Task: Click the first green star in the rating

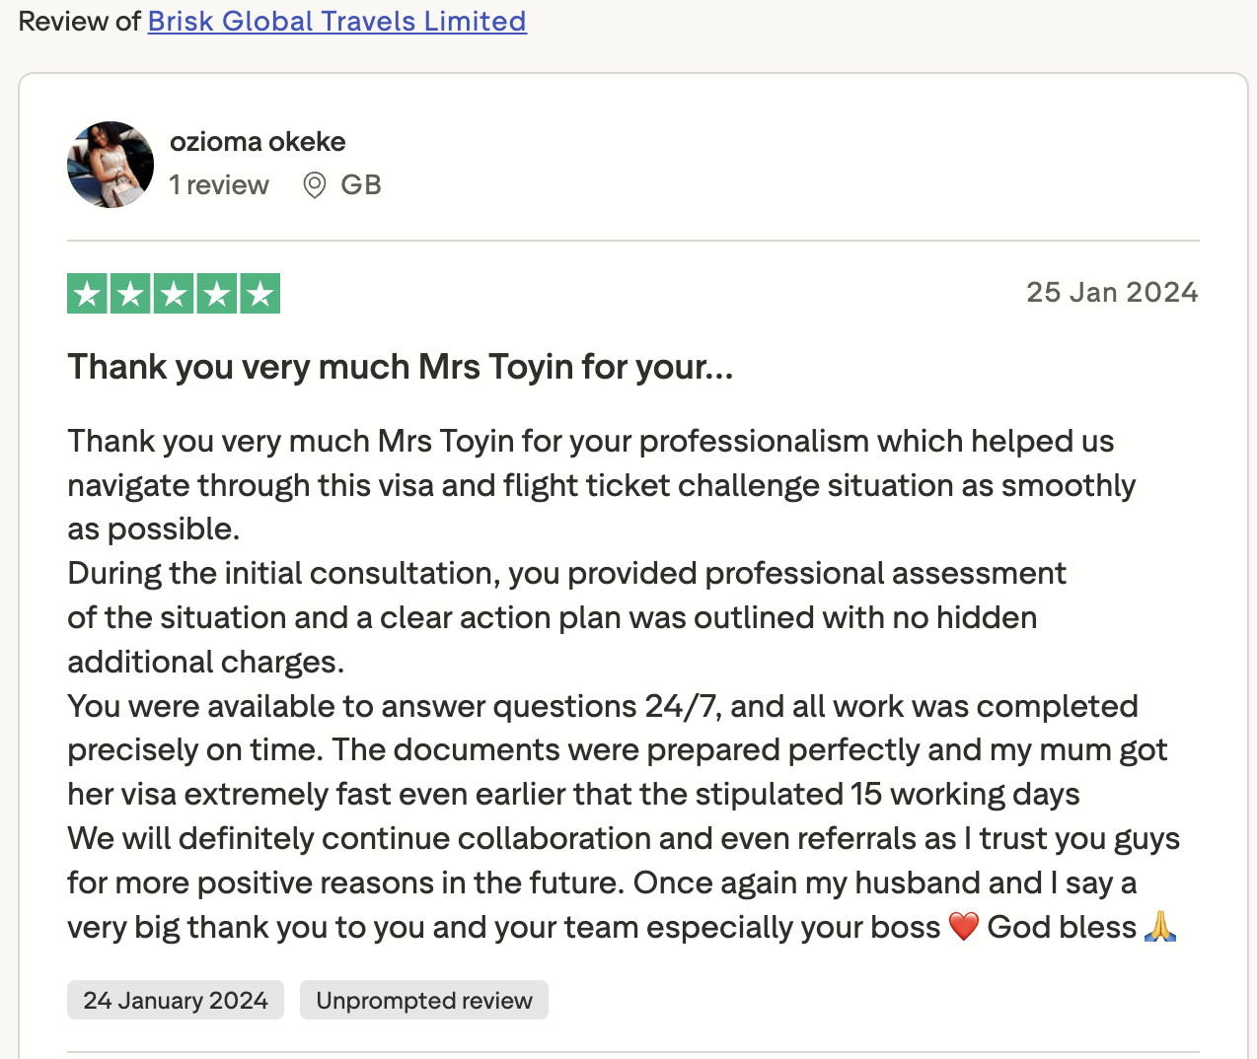Action: coord(86,292)
